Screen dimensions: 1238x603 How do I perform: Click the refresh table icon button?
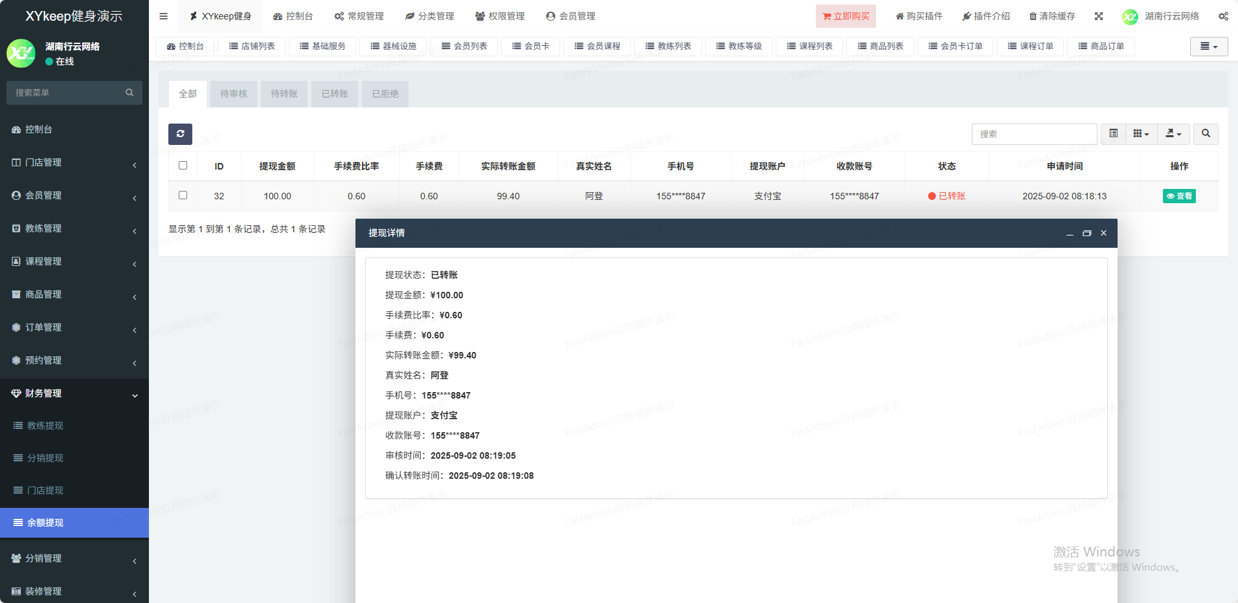180,134
